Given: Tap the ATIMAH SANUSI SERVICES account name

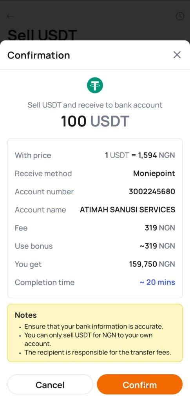Looking at the screenshot, I should tap(128, 210).
